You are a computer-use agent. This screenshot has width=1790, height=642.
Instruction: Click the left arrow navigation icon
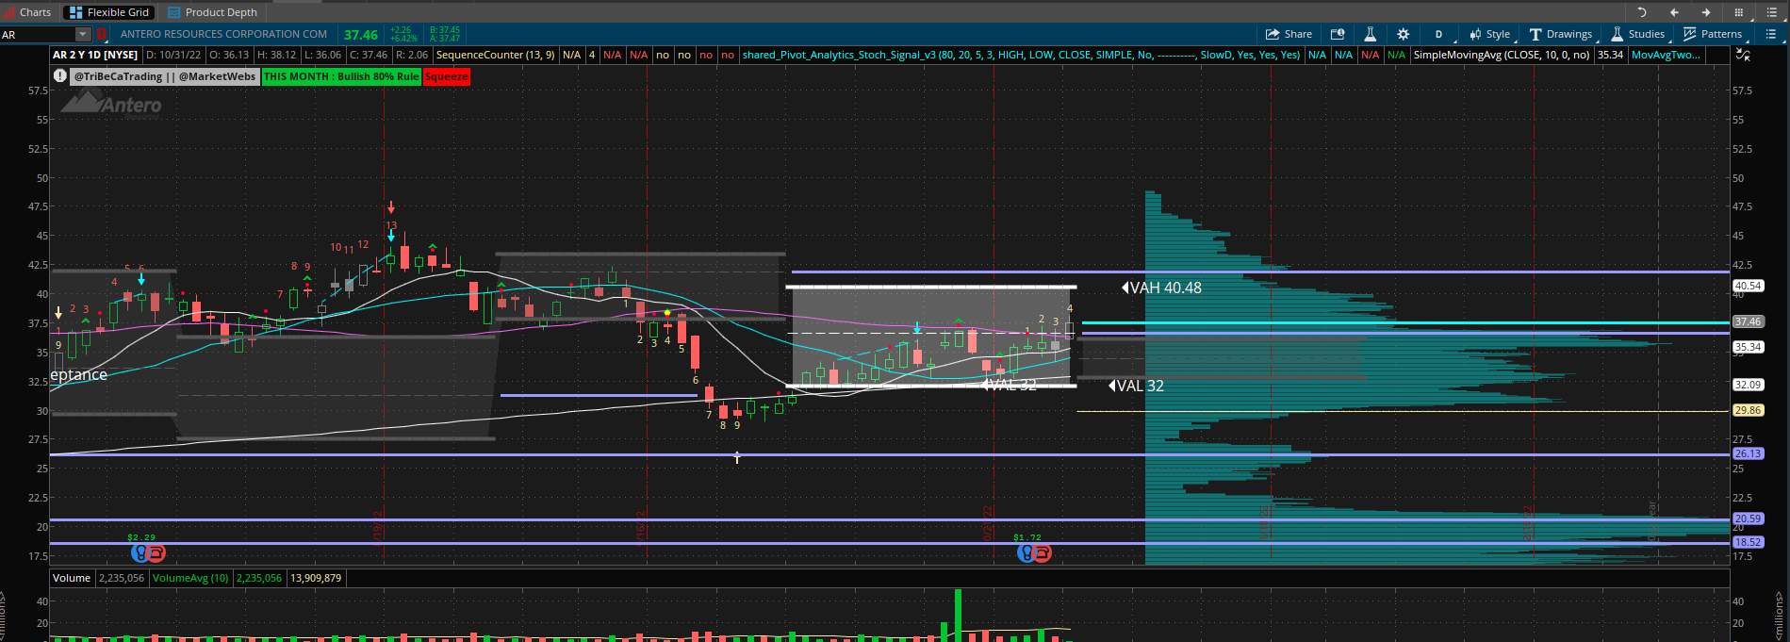tap(1674, 12)
